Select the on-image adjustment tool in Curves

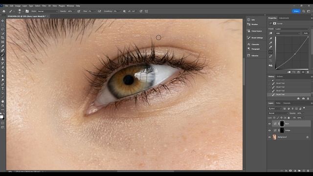(x=270, y=33)
